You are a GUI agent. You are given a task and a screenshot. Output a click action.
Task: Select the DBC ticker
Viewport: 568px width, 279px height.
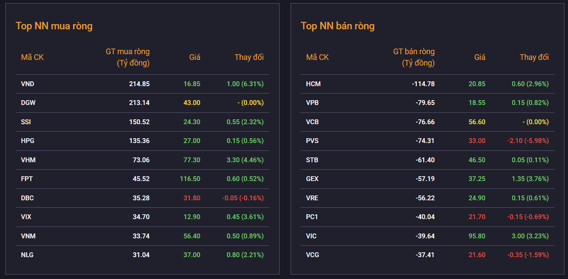click(x=28, y=198)
